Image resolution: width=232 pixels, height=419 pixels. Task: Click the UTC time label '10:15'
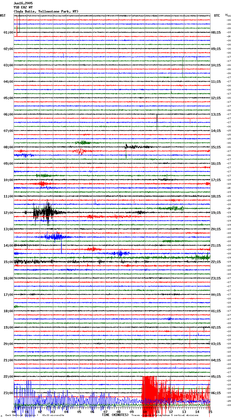(216, 65)
